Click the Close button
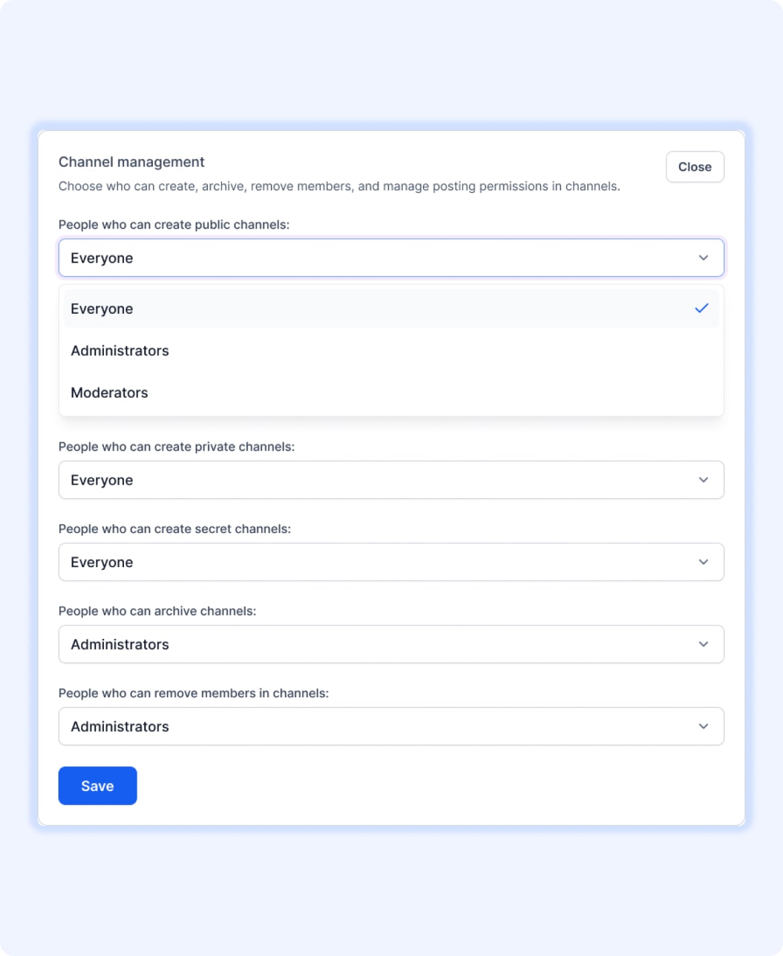Viewport: 783px width, 956px height. point(695,167)
